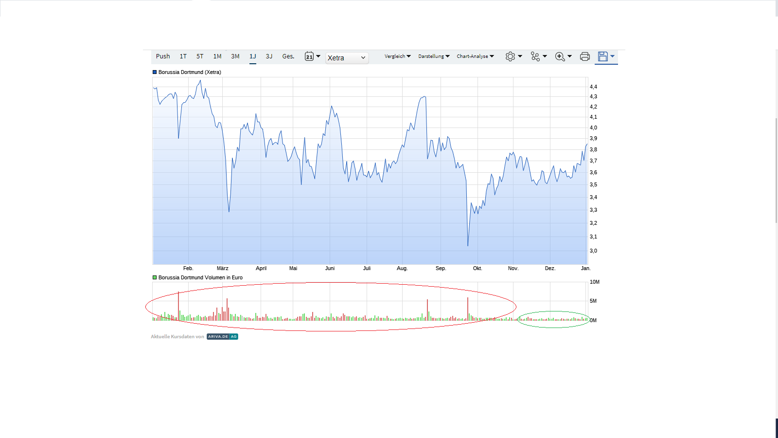Click the "Dez." month axis label
Image resolution: width=778 pixels, height=438 pixels.
coord(550,268)
